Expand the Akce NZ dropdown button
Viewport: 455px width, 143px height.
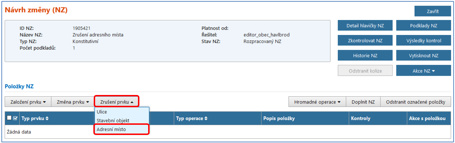(423, 71)
